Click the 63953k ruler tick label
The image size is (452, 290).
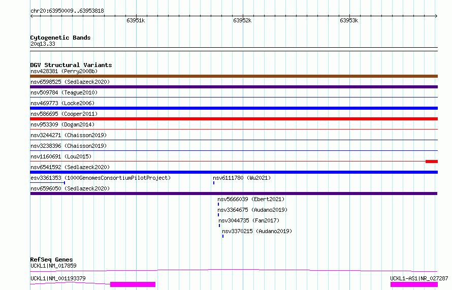click(x=349, y=20)
